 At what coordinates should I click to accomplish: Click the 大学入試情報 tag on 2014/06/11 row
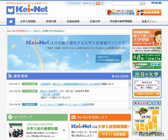[x=30, y=84]
